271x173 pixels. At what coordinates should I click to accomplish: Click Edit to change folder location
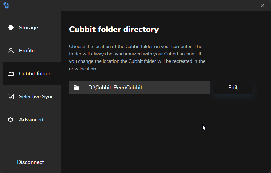[233, 88]
